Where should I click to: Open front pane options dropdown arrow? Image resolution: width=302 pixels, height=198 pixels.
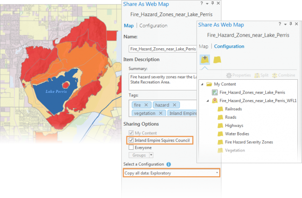point(285,24)
